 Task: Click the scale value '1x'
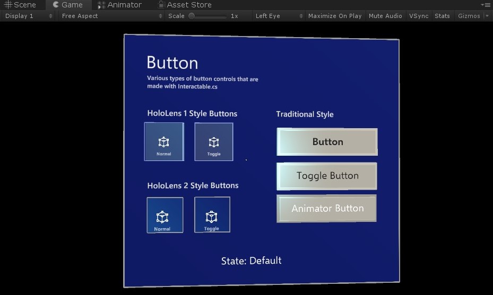point(234,16)
